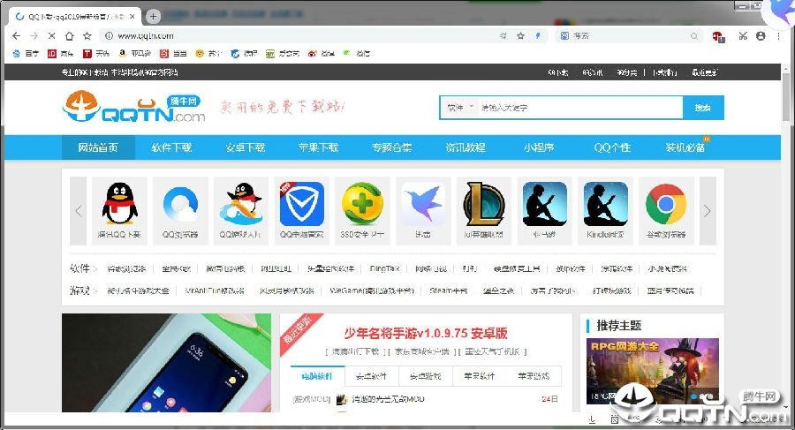Open the Steam platform link

(448, 290)
